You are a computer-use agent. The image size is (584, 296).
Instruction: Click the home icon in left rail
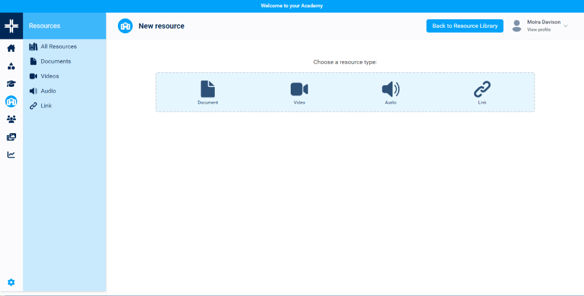(11, 48)
